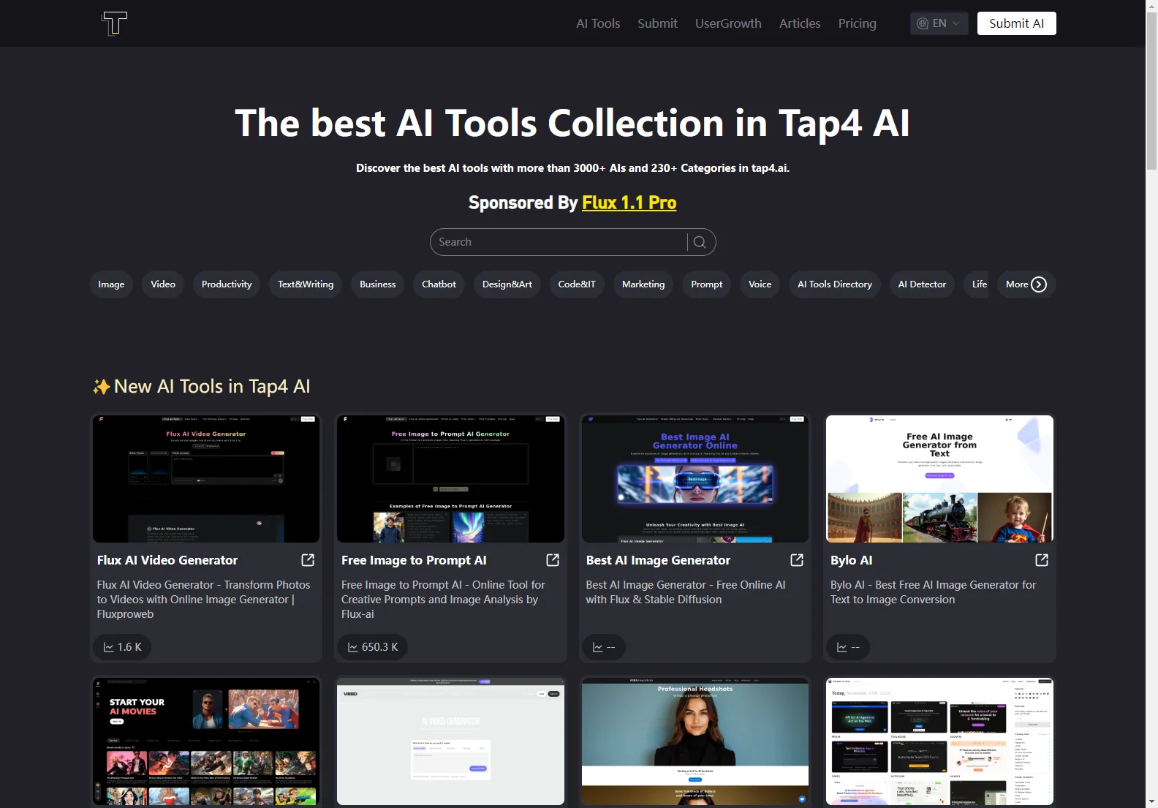Click the More arrow circle icon
The image size is (1158, 808).
[x=1039, y=284]
